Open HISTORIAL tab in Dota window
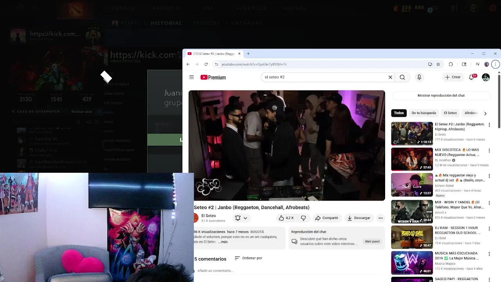Image resolution: width=501 pixels, height=282 pixels. click(166, 23)
